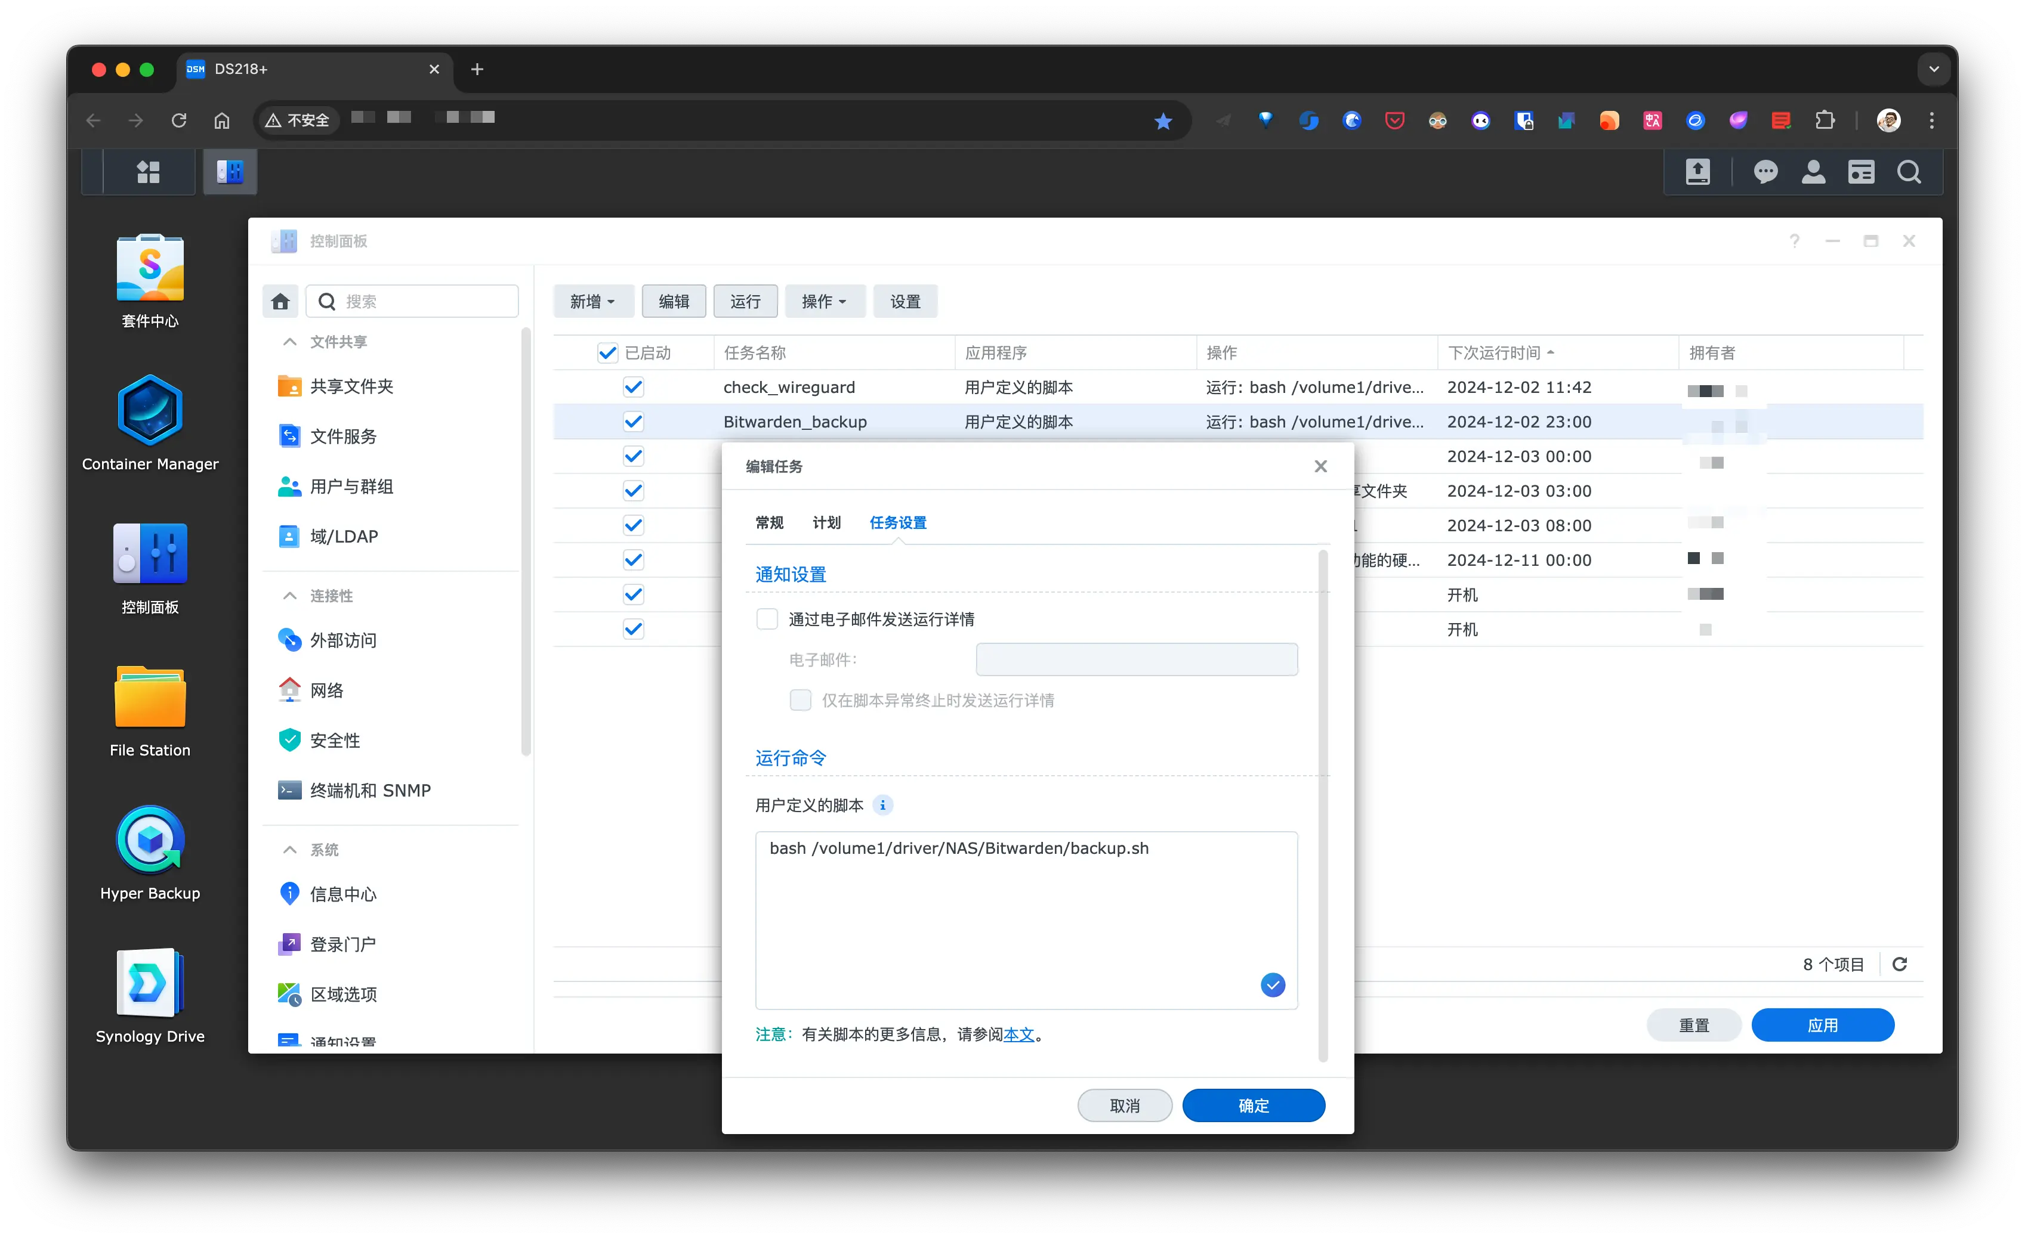Click the DSM search magnifier icon
The height and width of the screenshot is (1239, 2025).
(x=1908, y=172)
